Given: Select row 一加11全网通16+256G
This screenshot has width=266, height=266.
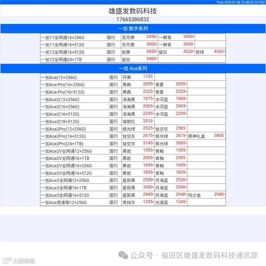Looking at the screenshot, I should 133,37.
